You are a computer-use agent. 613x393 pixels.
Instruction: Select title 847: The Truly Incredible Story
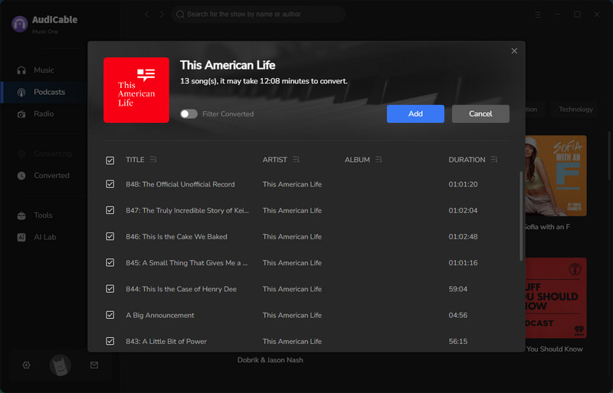(x=187, y=210)
